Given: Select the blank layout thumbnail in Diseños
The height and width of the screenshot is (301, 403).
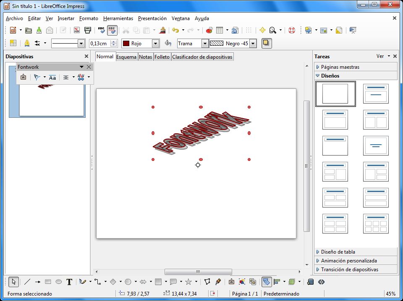Looking at the screenshot, I should pos(335,93).
